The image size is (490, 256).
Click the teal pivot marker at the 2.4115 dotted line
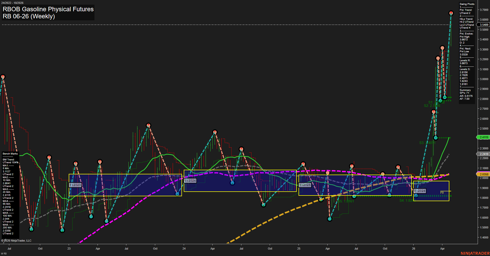pyautogui.click(x=436, y=138)
